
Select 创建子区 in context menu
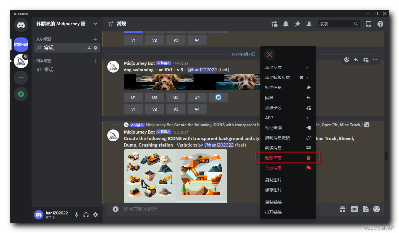point(288,108)
